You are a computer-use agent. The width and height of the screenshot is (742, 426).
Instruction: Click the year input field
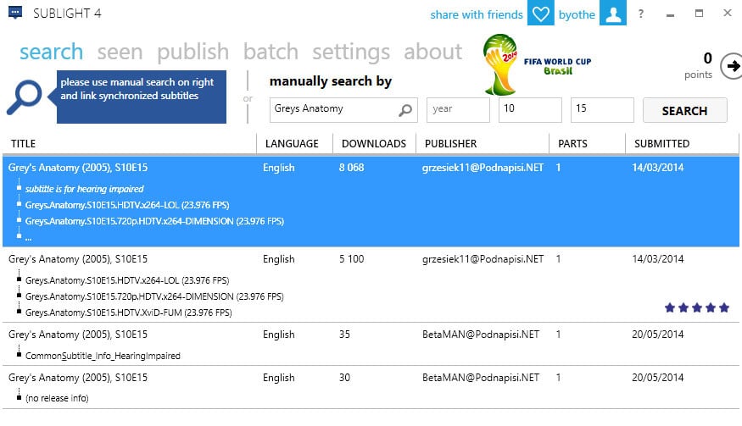coord(458,110)
